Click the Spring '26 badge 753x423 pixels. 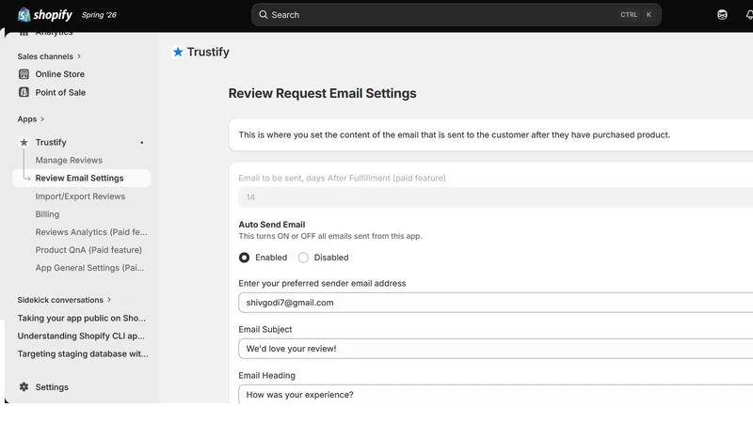(x=99, y=15)
